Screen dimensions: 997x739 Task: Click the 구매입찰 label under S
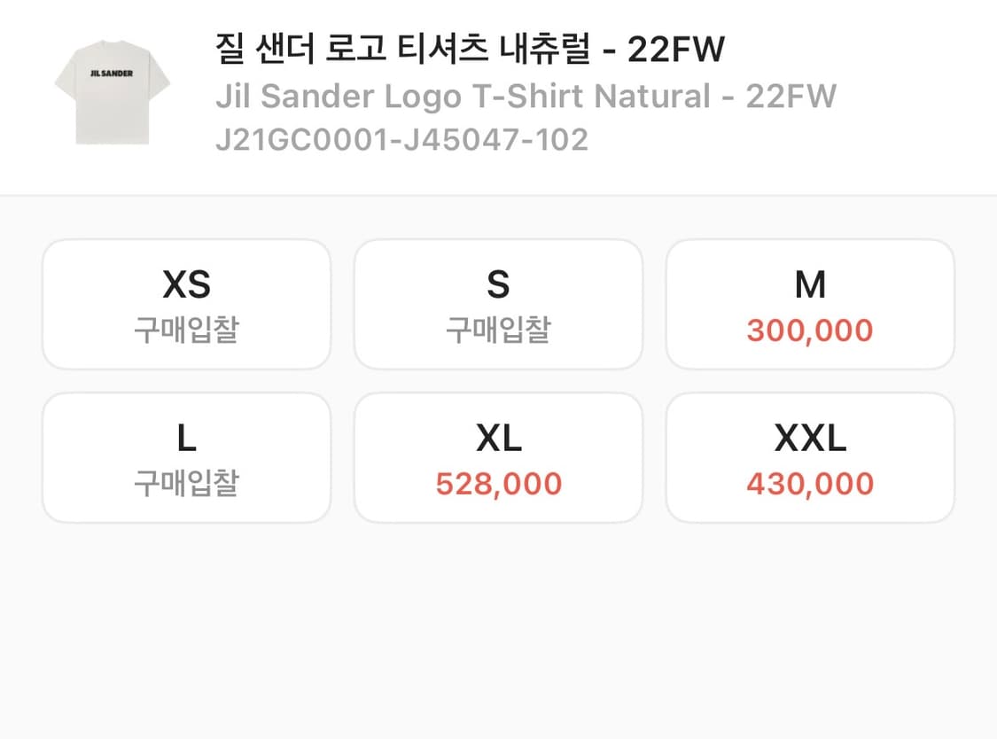498,330
